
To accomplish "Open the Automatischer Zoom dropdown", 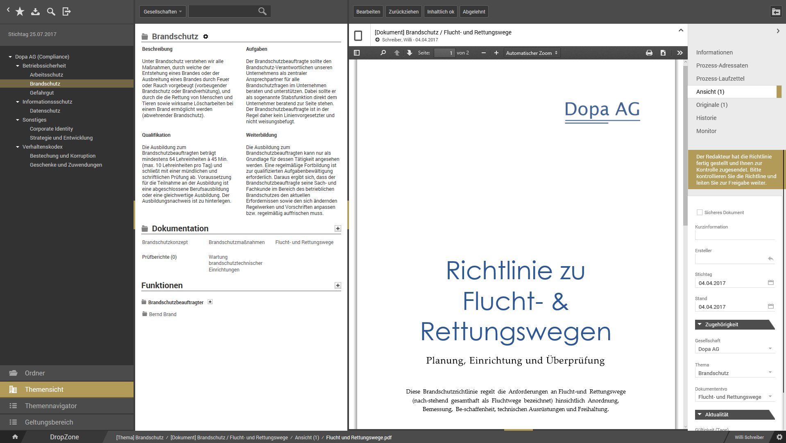I will [x=532, y=53].
